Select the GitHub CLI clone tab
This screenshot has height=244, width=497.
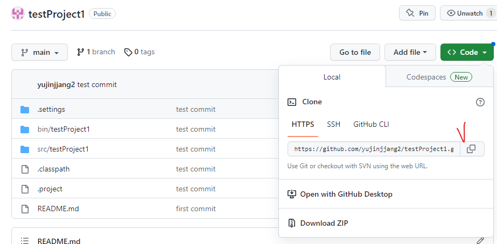(x=371, y=124)
